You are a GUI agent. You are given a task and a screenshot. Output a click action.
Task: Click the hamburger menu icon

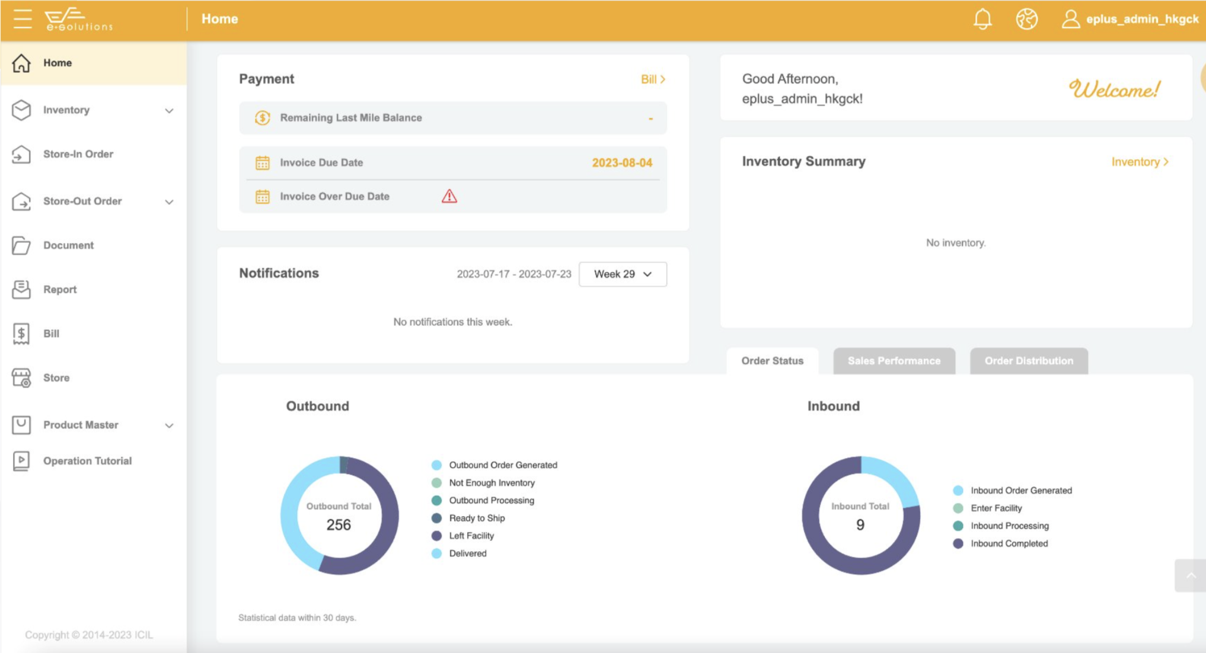22,19
